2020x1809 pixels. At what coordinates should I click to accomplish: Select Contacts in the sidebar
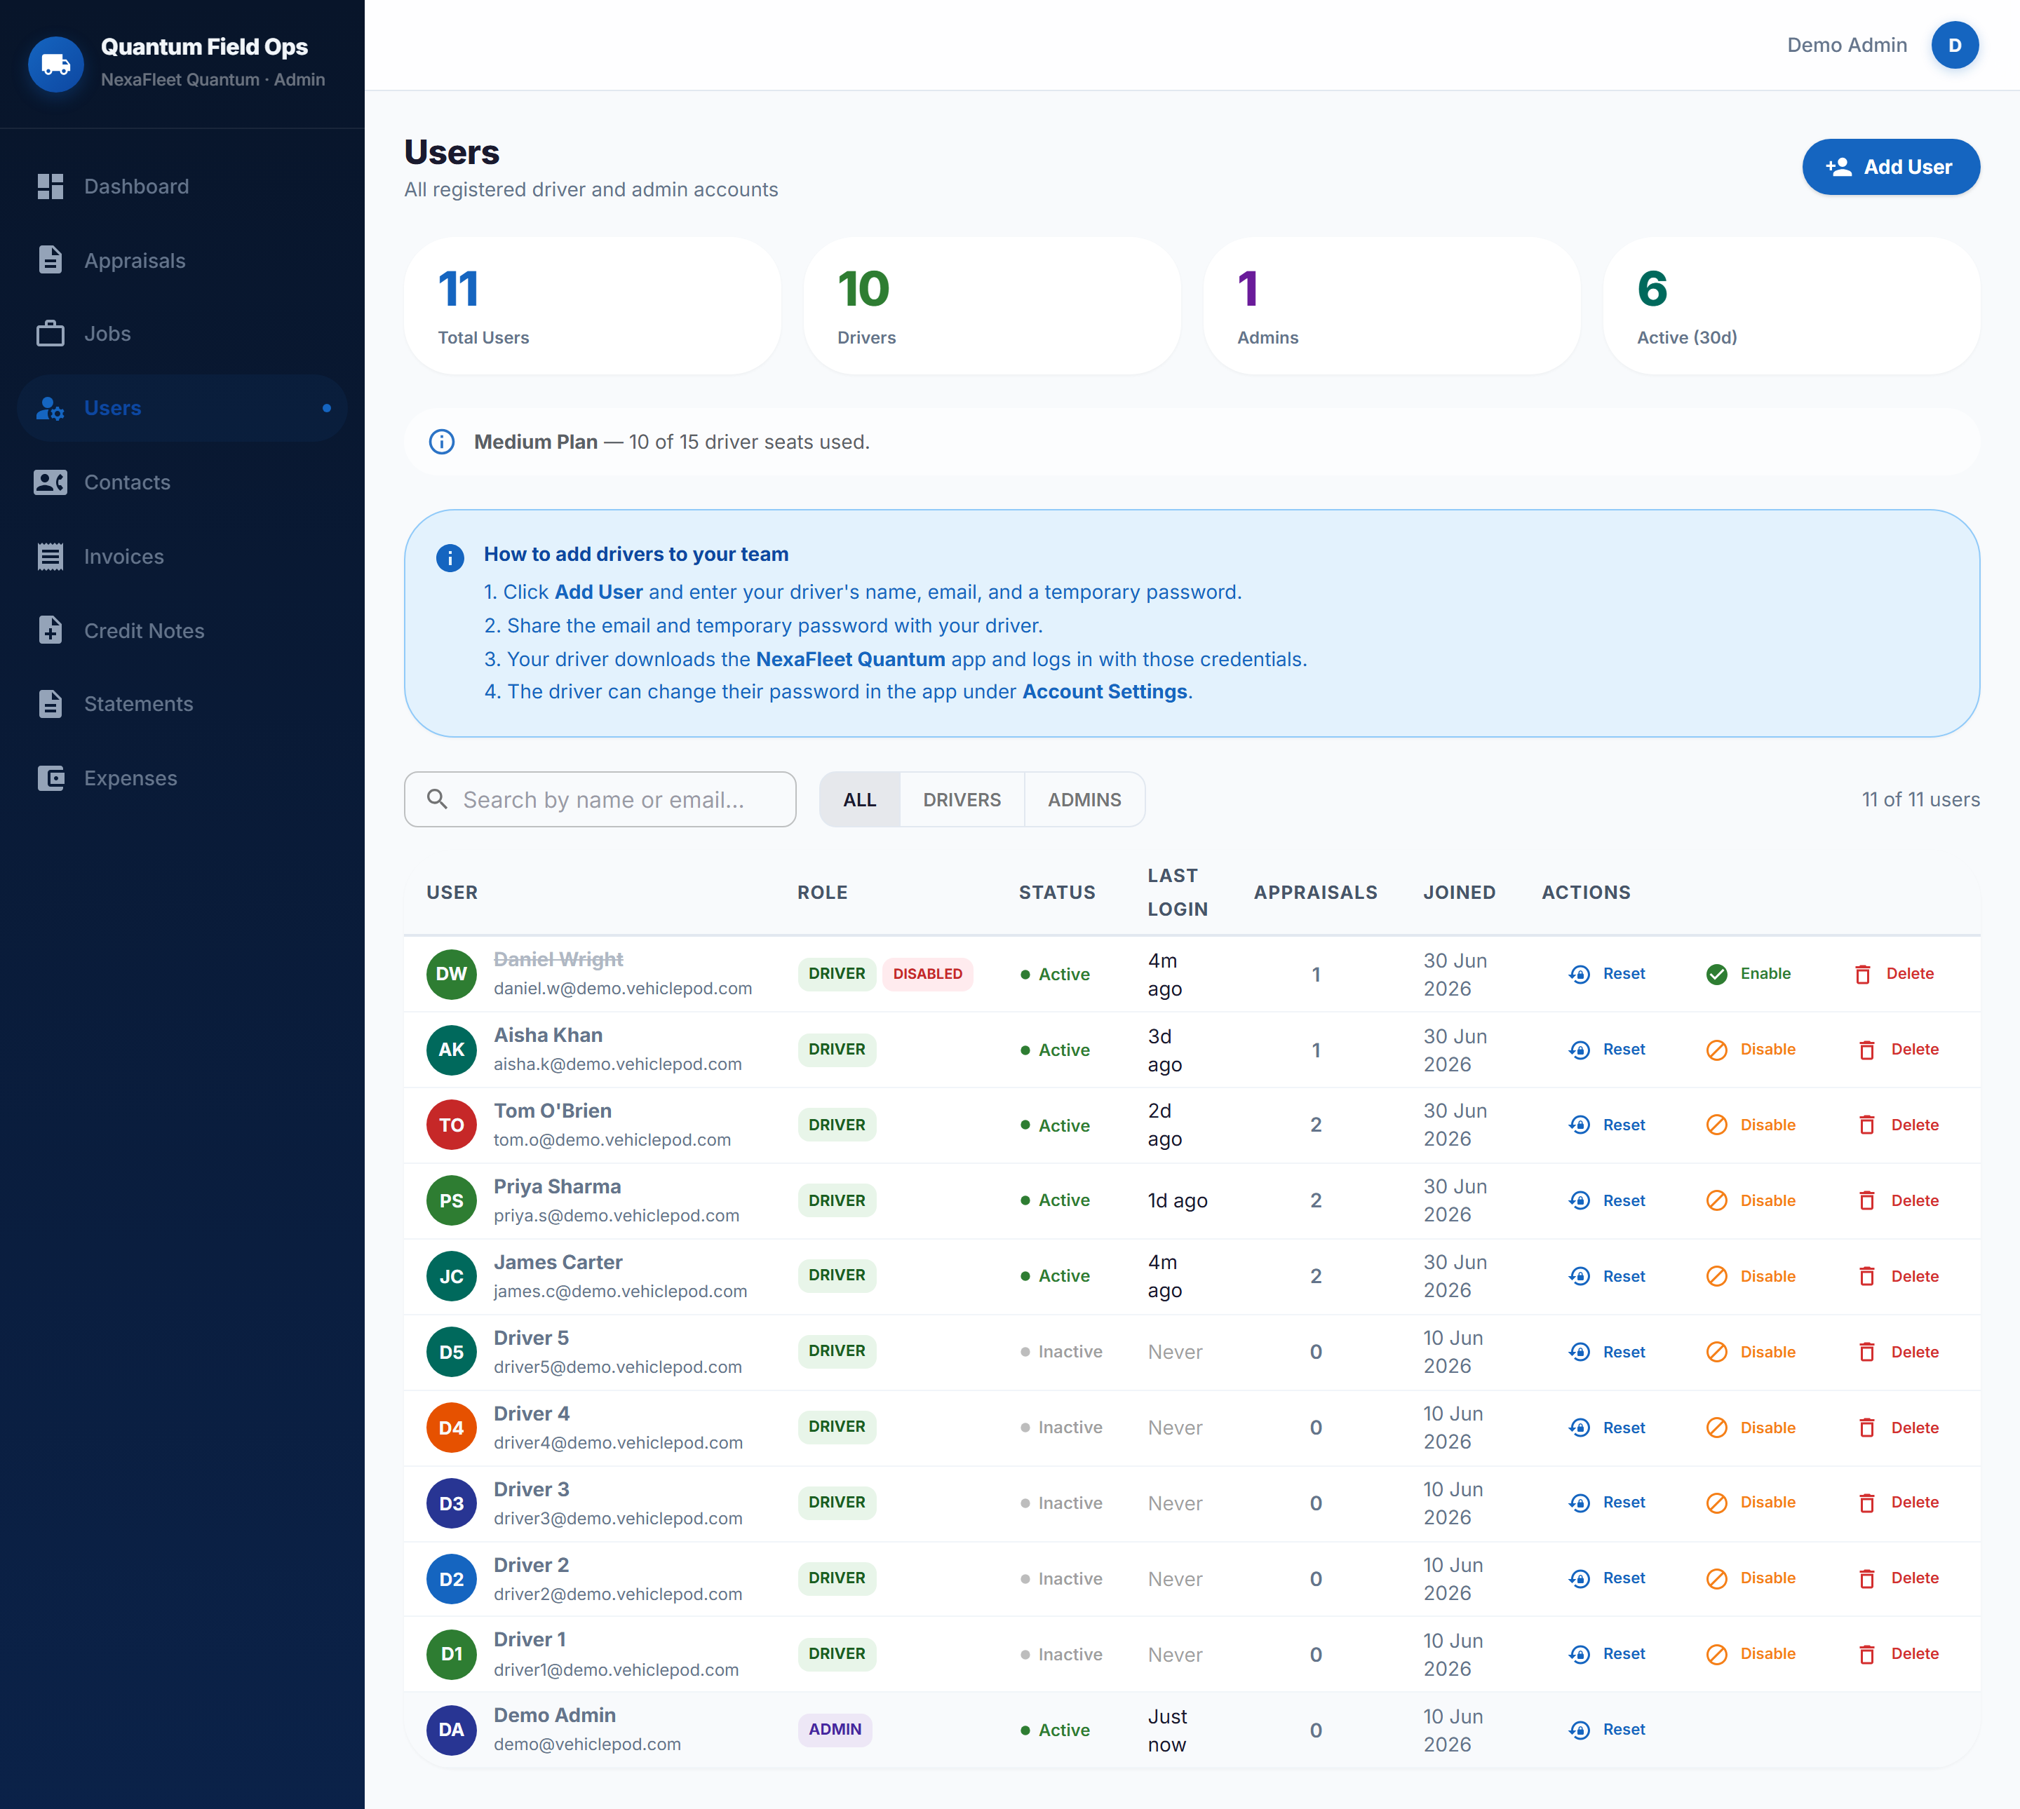point(182,482)
